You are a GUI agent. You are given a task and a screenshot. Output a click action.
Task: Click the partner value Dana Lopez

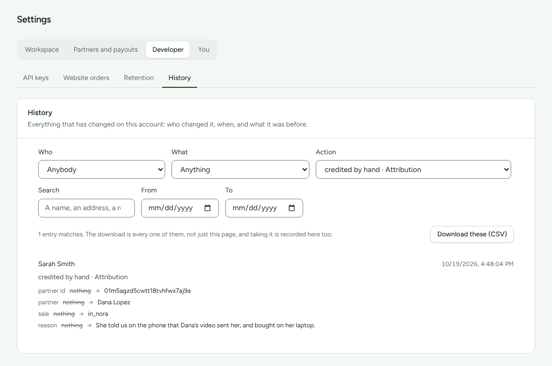(114, 302)
